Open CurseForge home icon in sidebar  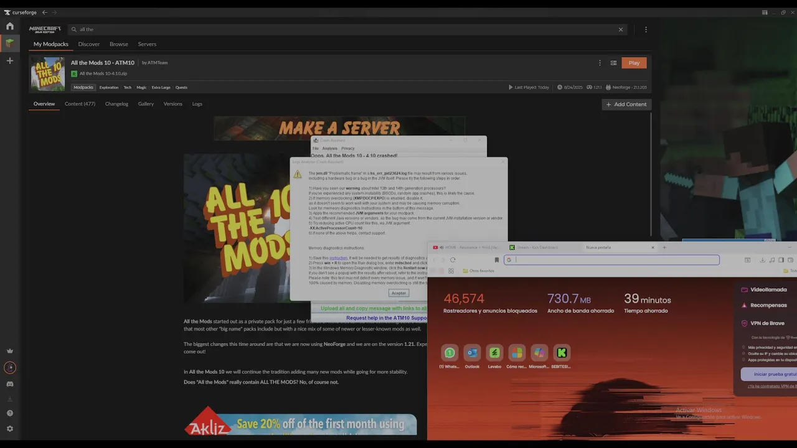pyautogui.click(x=9, y=26)
